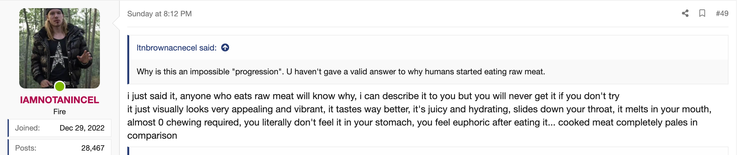Click the Dec 29, 2022 join date
This screenshot has width=738, height=155.
click(x=82, y=128)
